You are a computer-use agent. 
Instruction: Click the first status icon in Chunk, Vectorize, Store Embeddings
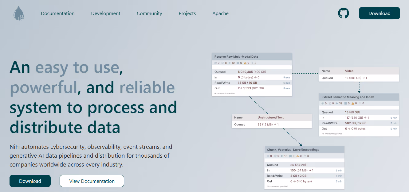point(268,156)
